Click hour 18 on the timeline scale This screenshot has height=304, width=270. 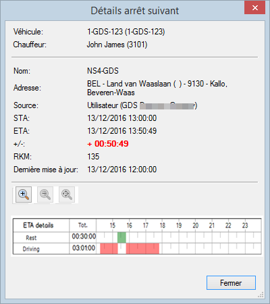(x=163, y=226)
